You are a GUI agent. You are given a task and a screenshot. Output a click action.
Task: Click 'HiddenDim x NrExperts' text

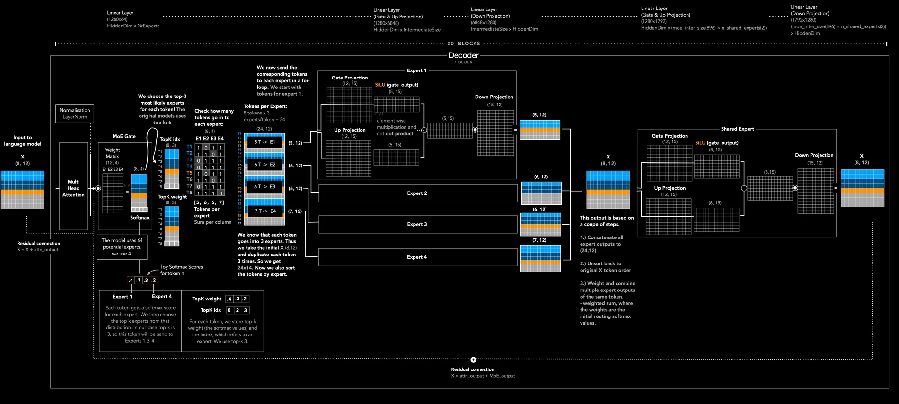133,26
